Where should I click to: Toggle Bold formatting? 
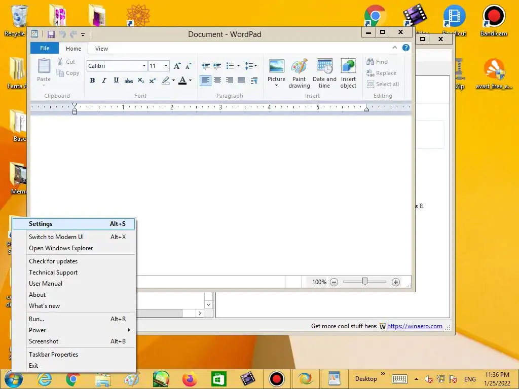(92, 81)
